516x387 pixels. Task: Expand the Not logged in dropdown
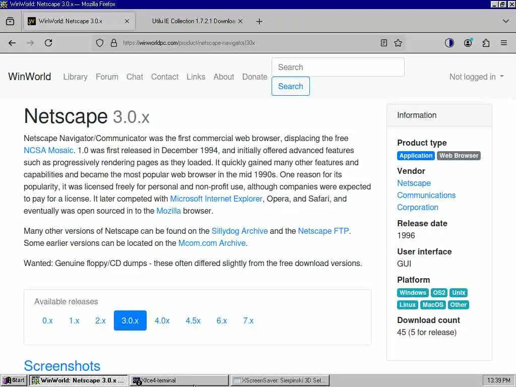[477, 77]
